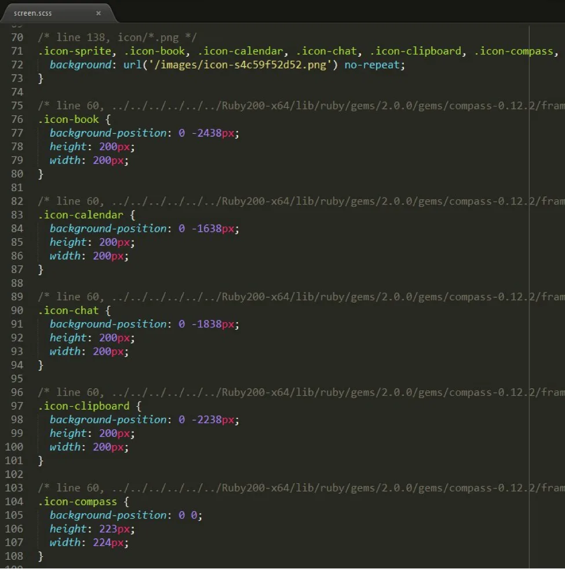
Task: Click the .icon-sprite selector on line 71
Action: point(75,51)
